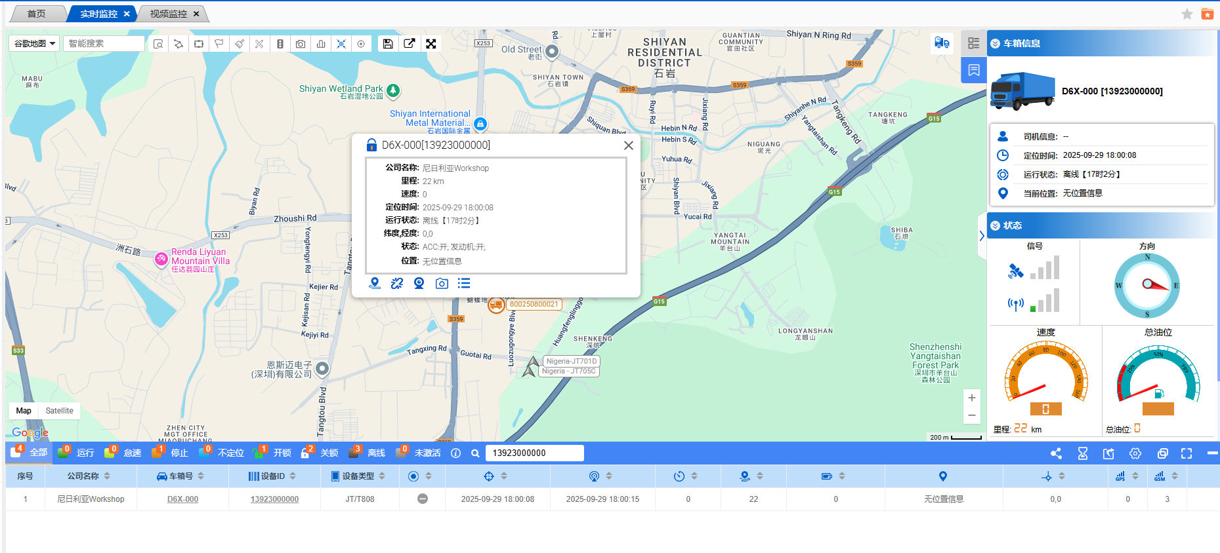Click the camera snapshot icon in map toolbar
This screenshot has width=1220, height=553.
(301, 44)
